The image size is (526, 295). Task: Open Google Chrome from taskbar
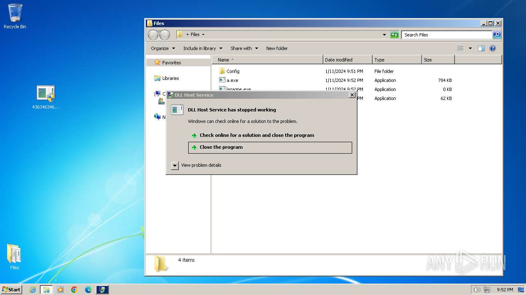pos(74,290)
